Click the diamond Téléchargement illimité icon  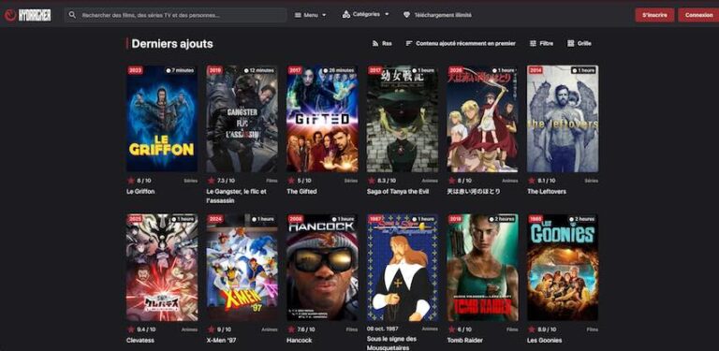point(406,15)
